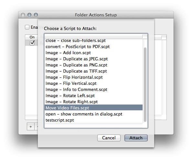The width and height of the screenshot is (192, 160).
Task: Select Image - Flip Vertical.scpt
Action: [93, 83]
